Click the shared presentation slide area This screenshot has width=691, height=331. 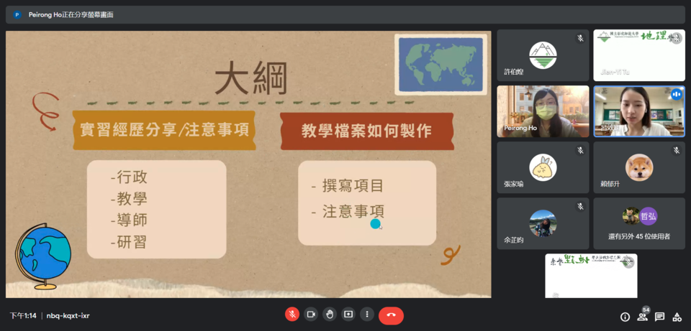[x=248, y=164]
